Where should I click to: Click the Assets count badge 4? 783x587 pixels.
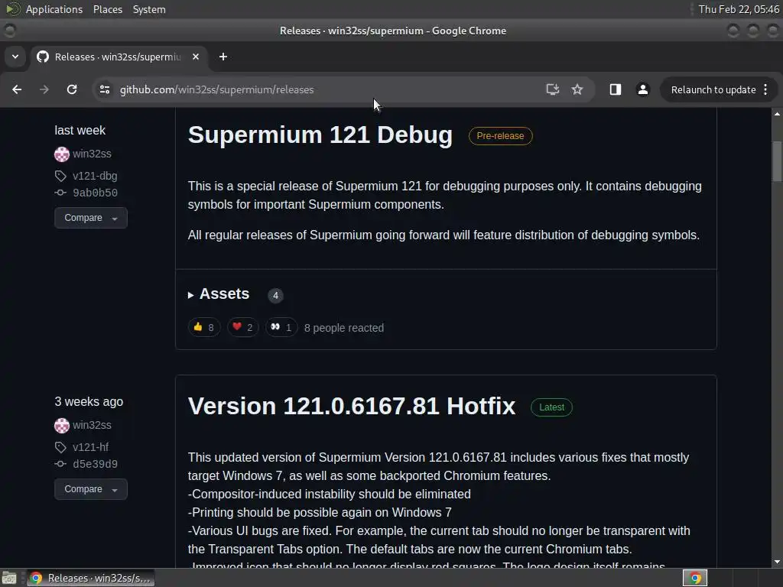pos(275,296)
